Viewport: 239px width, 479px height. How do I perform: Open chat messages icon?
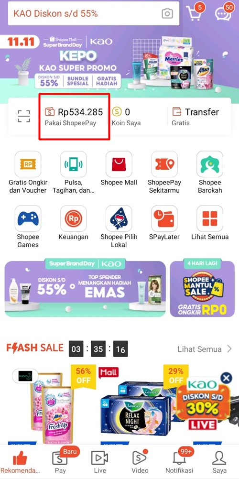(x=224, y=13)
